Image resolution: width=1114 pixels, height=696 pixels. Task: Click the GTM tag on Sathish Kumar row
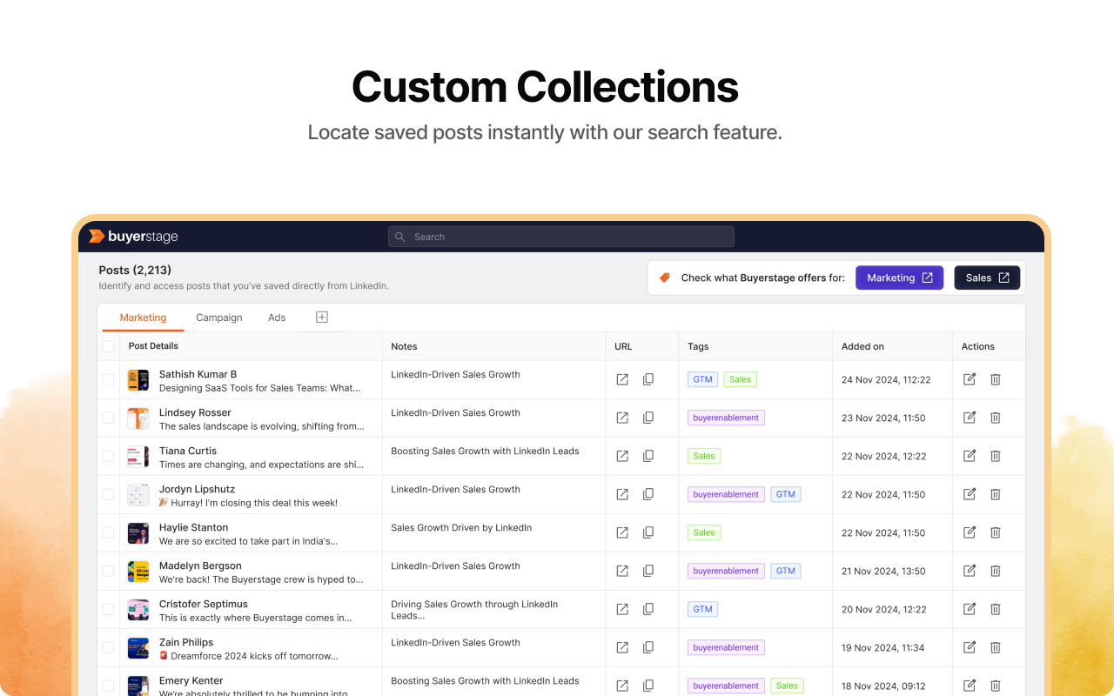702,379
